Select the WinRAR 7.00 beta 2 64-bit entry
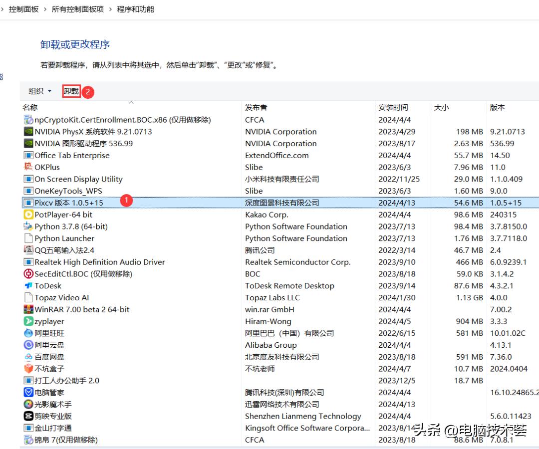Screen dimensions: 539x449 tap(82, 309)
